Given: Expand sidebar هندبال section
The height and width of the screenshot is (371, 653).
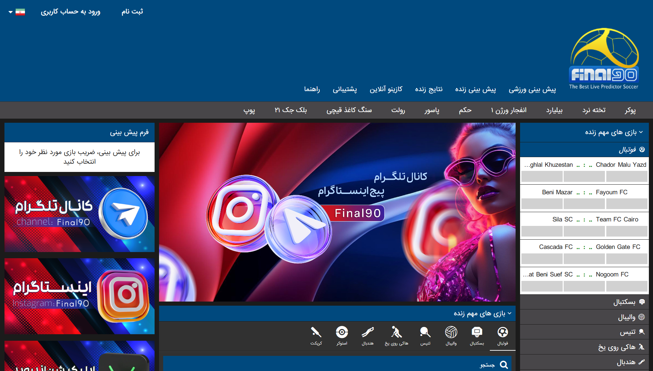Looking at the screenshot, I should 584,362.
